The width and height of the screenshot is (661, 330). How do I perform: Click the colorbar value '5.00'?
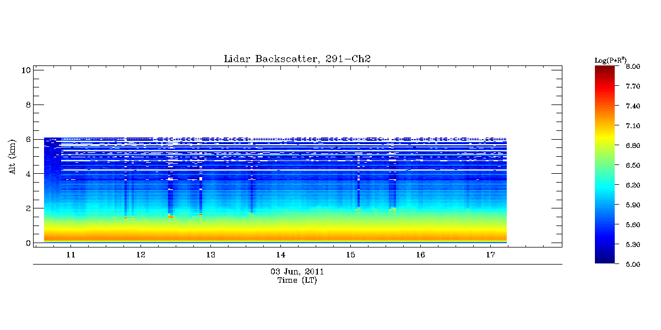(633, 265)
